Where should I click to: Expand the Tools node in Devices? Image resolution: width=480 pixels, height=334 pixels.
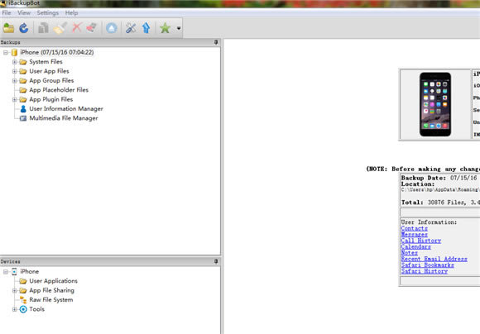[x=14, y=309]
